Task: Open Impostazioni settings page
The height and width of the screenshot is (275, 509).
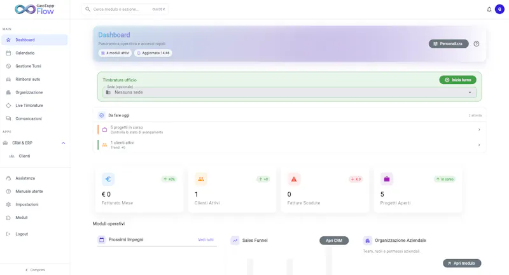Action: (x=34, y=204)
